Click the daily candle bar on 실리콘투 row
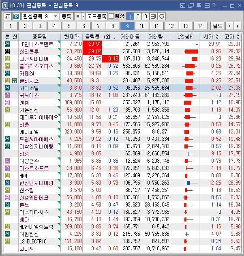 (x=191, y=52)
